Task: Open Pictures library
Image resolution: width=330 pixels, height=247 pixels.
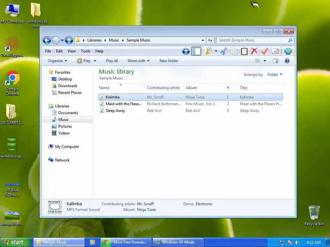Action: (x=62, y=126)
